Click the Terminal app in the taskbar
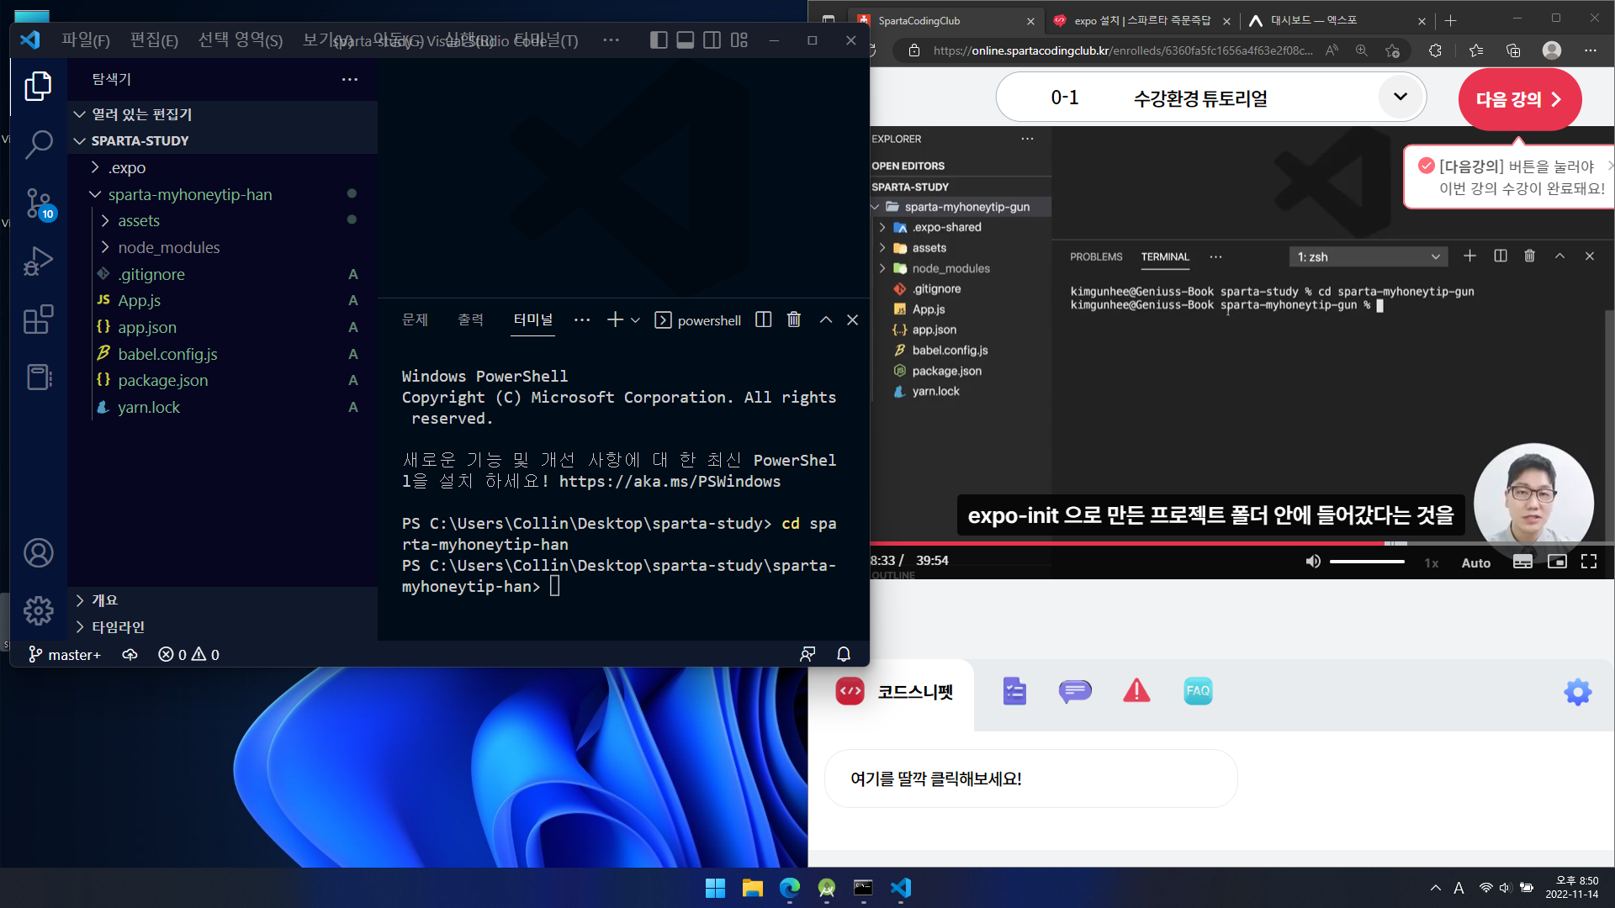Screen dimensions: 1615x908 863,888
